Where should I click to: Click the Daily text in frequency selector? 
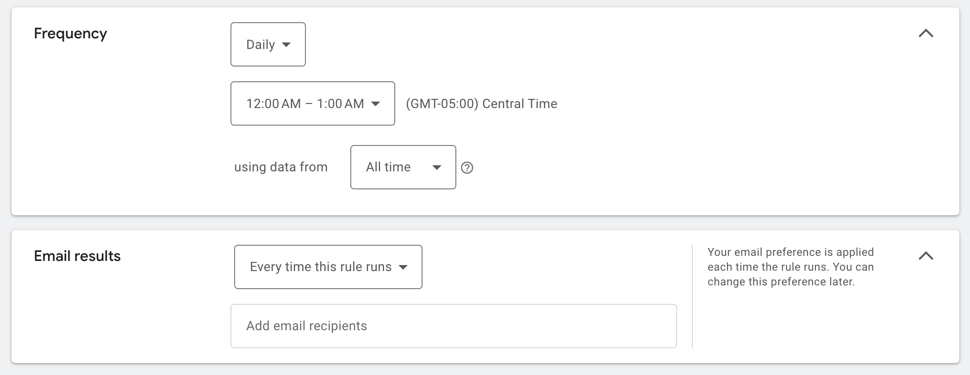point(261,44)
